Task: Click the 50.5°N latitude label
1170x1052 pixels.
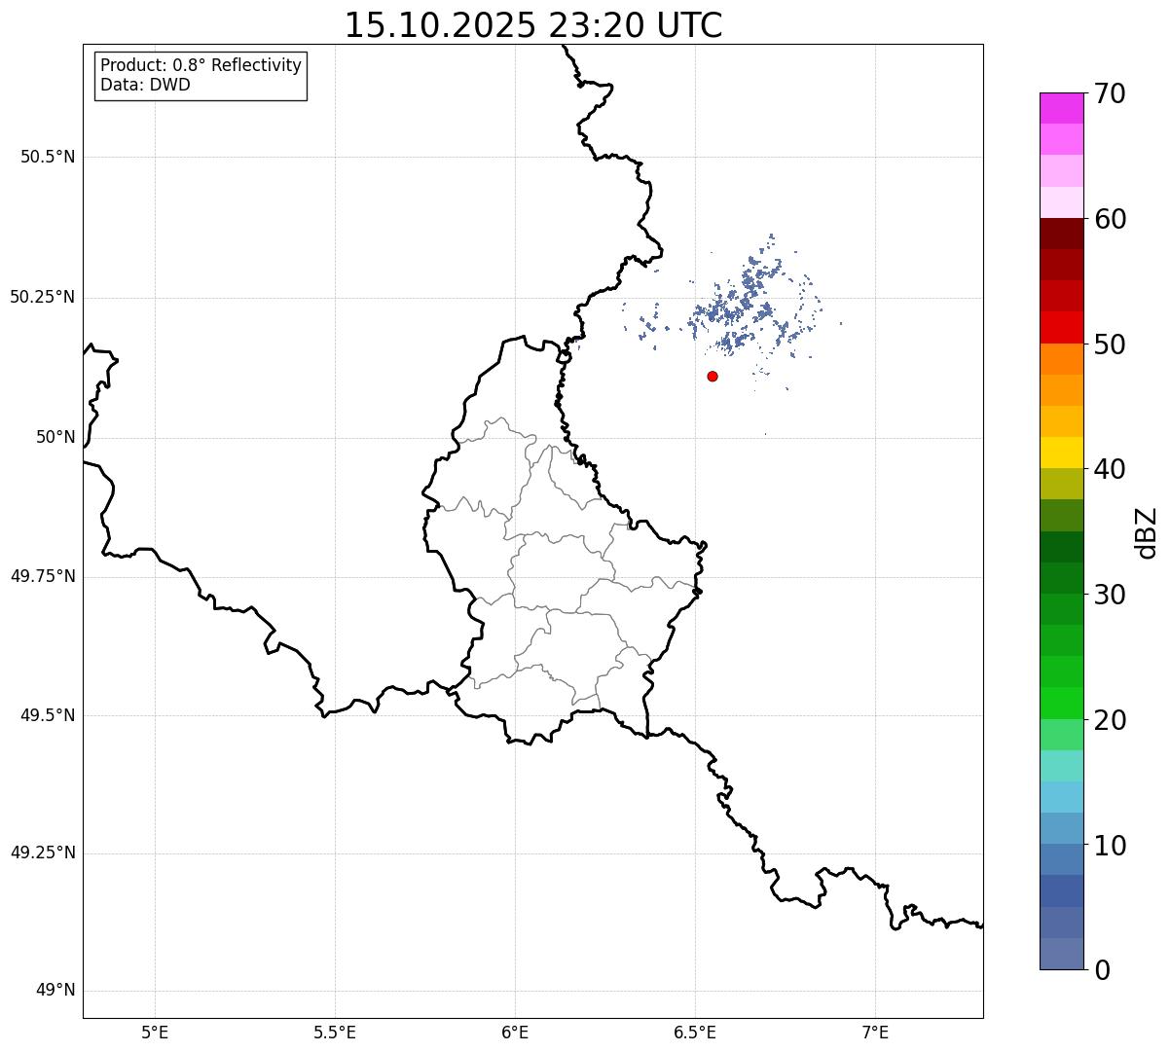Action: click(48, 157)
